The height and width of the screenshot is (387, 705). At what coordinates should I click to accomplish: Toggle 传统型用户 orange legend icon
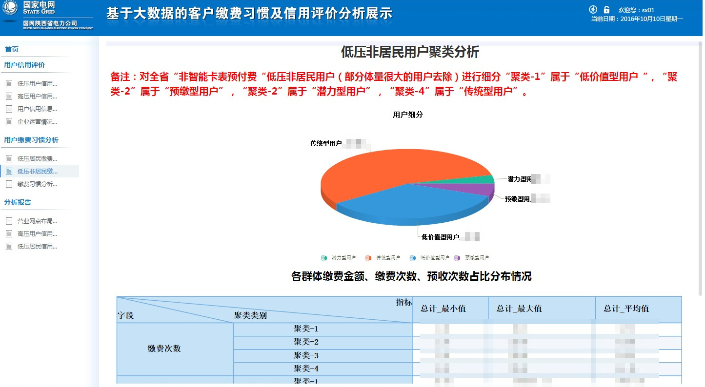(368, 258)
